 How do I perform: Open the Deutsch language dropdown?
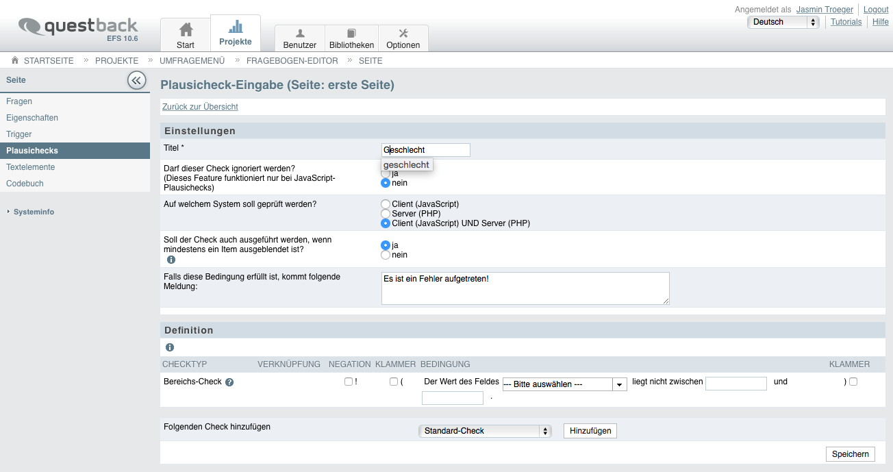pos(783,22)
